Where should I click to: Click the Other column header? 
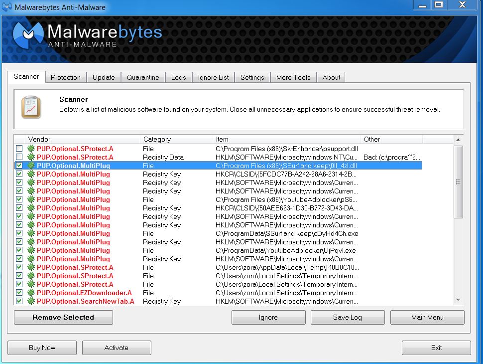[x=392, y=139]
